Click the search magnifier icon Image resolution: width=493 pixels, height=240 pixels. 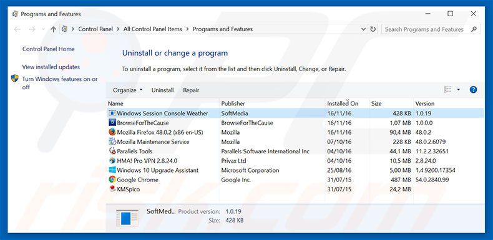[474, 29]
